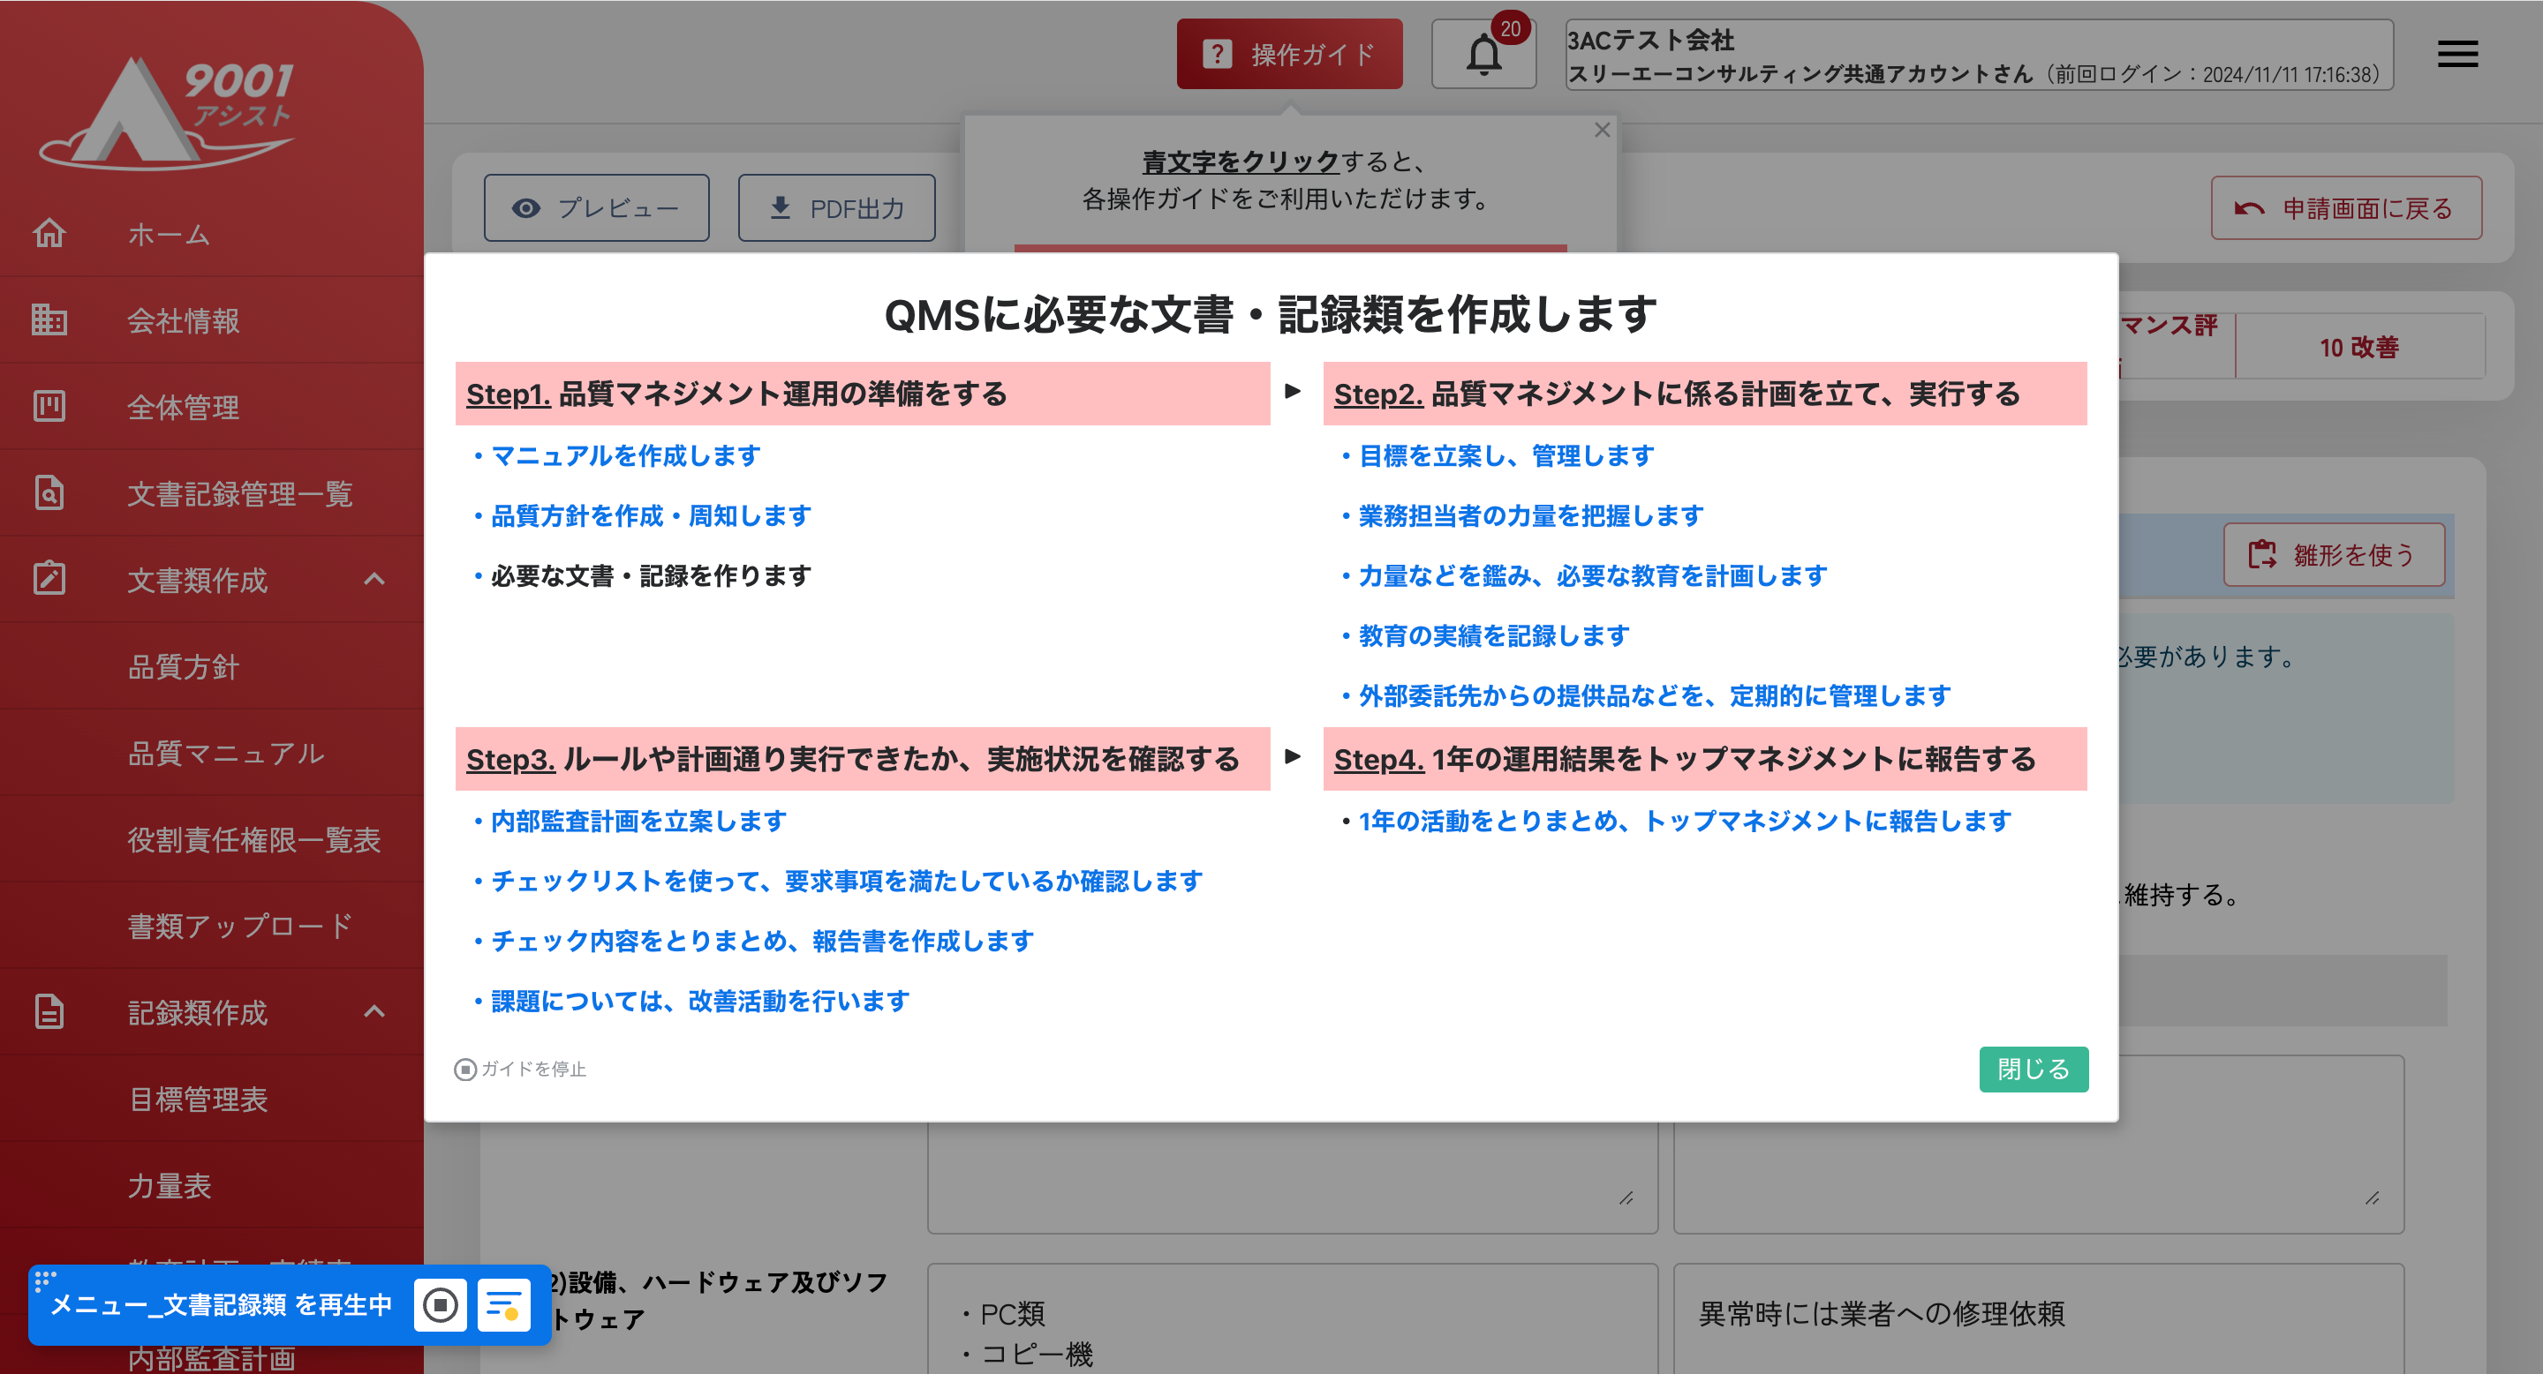Collapse the 記録類作成 menu section
The height and width of the screenshot is (1374, 2543).
374,1011
